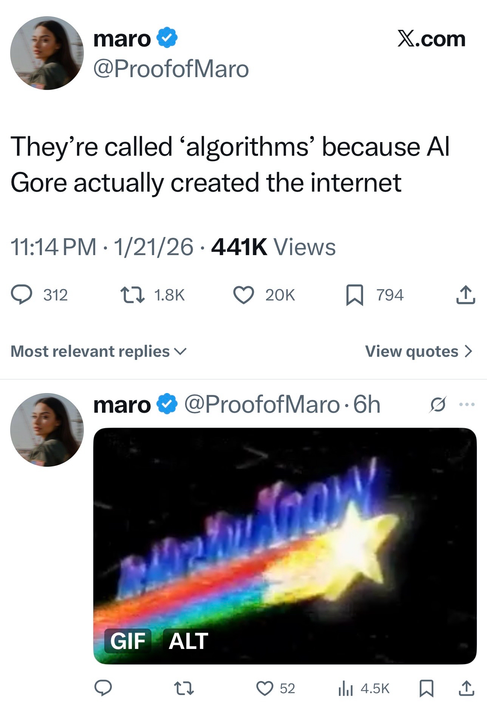Reply to the GIF tweet via comment icon
The width and height of the screenshot is (487, 706).
click(103, 688)
